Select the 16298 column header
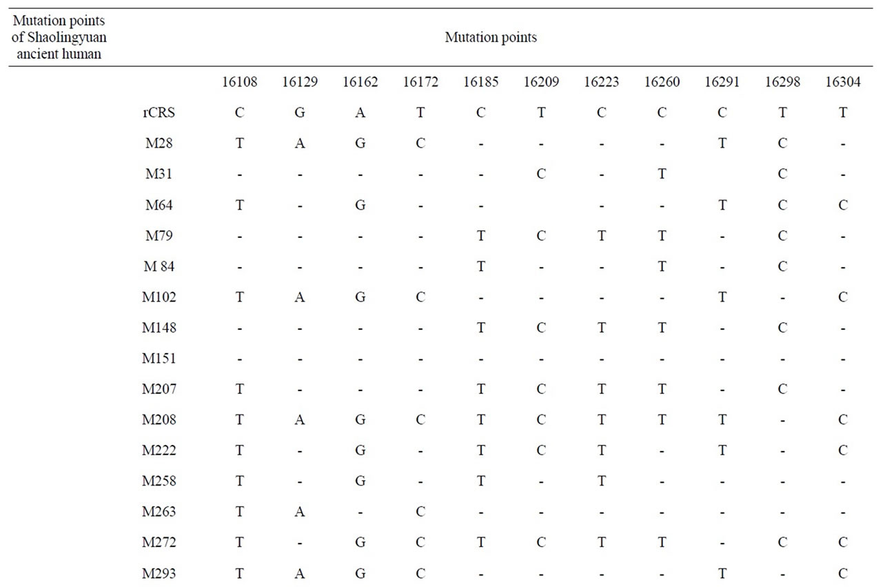 (x=782, y=83)
